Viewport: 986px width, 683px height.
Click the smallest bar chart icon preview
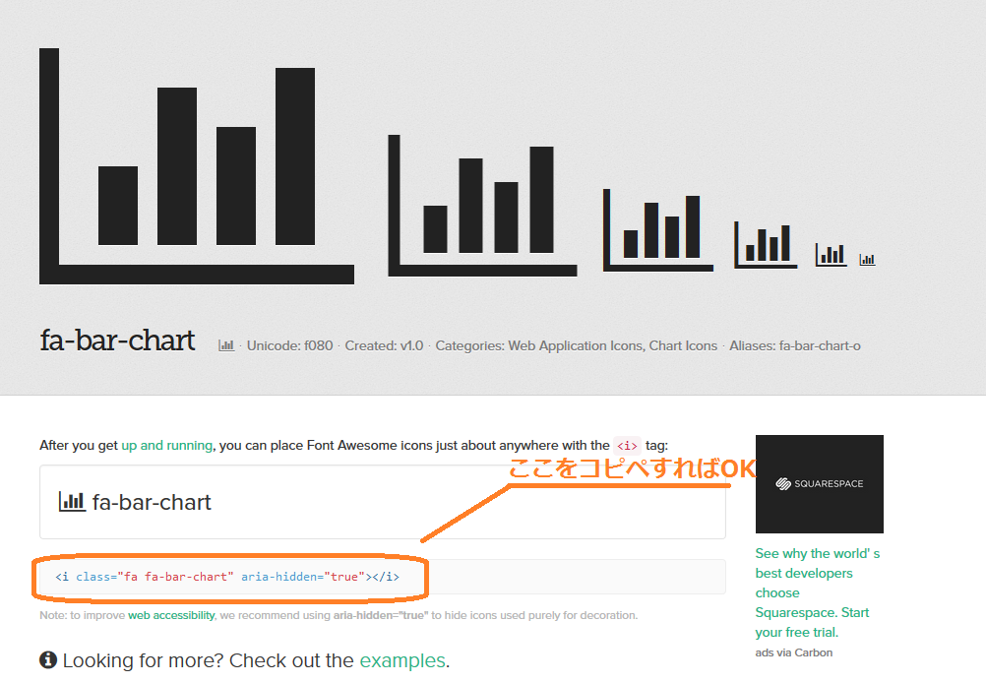(x=867, y=259)
